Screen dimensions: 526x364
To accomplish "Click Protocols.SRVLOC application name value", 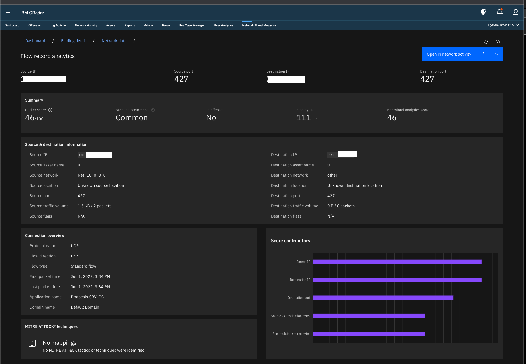I will coord(87,297).
